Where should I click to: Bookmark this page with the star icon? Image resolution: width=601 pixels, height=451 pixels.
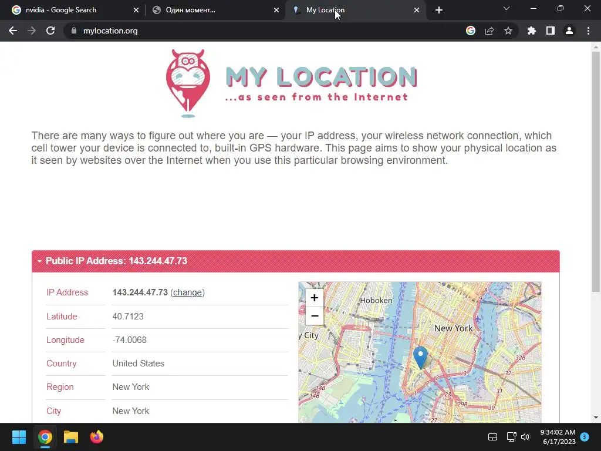click(508, 31)
